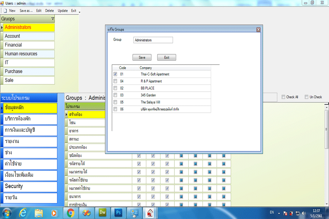Uncheck the Thai-C-Soft Apartment company checkbox
The image size is (329, 219).
116,74
